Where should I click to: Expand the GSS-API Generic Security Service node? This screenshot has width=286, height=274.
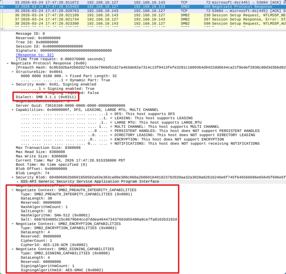[18, 181]
